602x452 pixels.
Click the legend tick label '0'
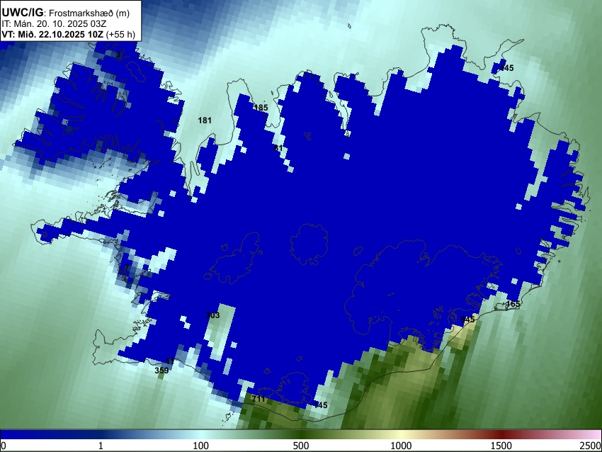click(x=4, y=446)
